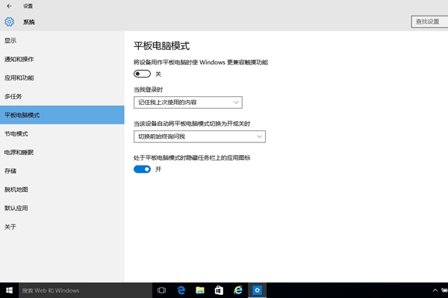Click the Settings app taskbar icon

[x=257, y=291]
